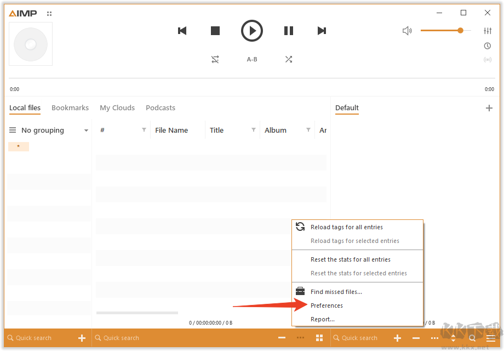504x351 pixels.
Task: Open the equalizer settings icon
Action: pyautogui.click(x=488, y=31)
